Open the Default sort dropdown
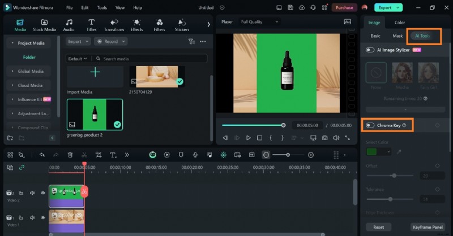The image size is (453, 236). (x=78, y=59)
